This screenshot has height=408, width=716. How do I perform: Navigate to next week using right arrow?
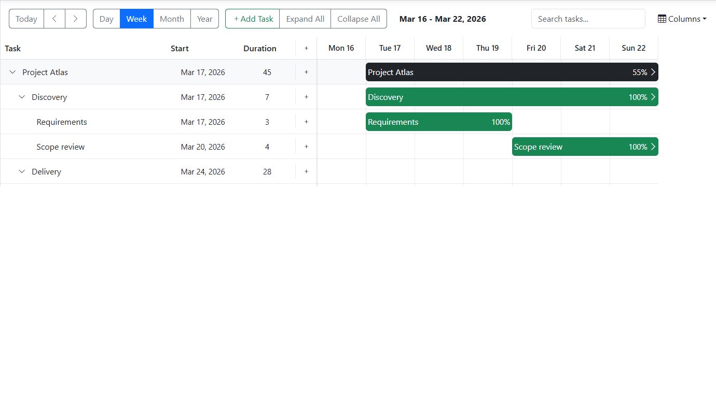pyautogui.click(x=76, y=19)
